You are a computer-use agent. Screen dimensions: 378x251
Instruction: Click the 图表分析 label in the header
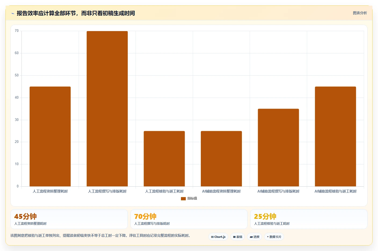[x=360, y=13]
